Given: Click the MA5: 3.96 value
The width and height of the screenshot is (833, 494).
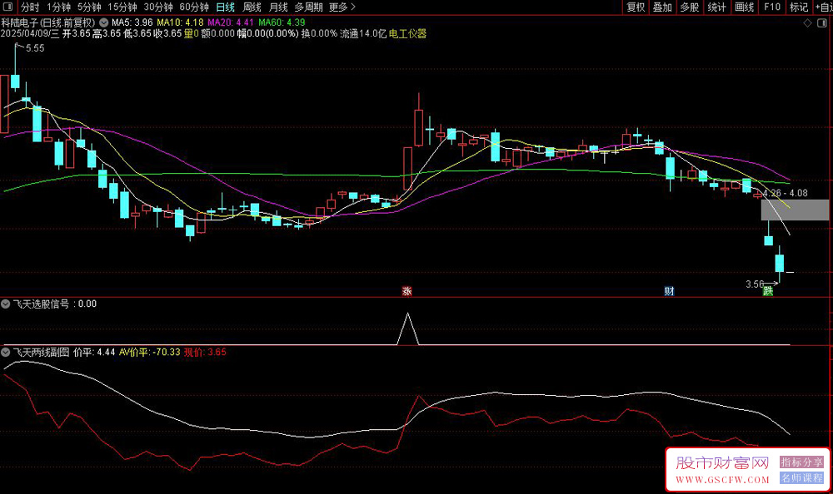Looking at the screenshot, I should (x=132, y=22).
